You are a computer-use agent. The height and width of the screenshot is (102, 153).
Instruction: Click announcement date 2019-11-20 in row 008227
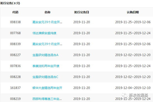82,55
